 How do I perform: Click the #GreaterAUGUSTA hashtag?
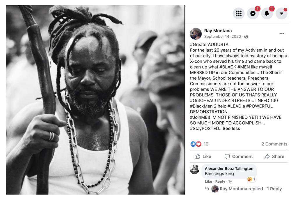click(209, 45)
